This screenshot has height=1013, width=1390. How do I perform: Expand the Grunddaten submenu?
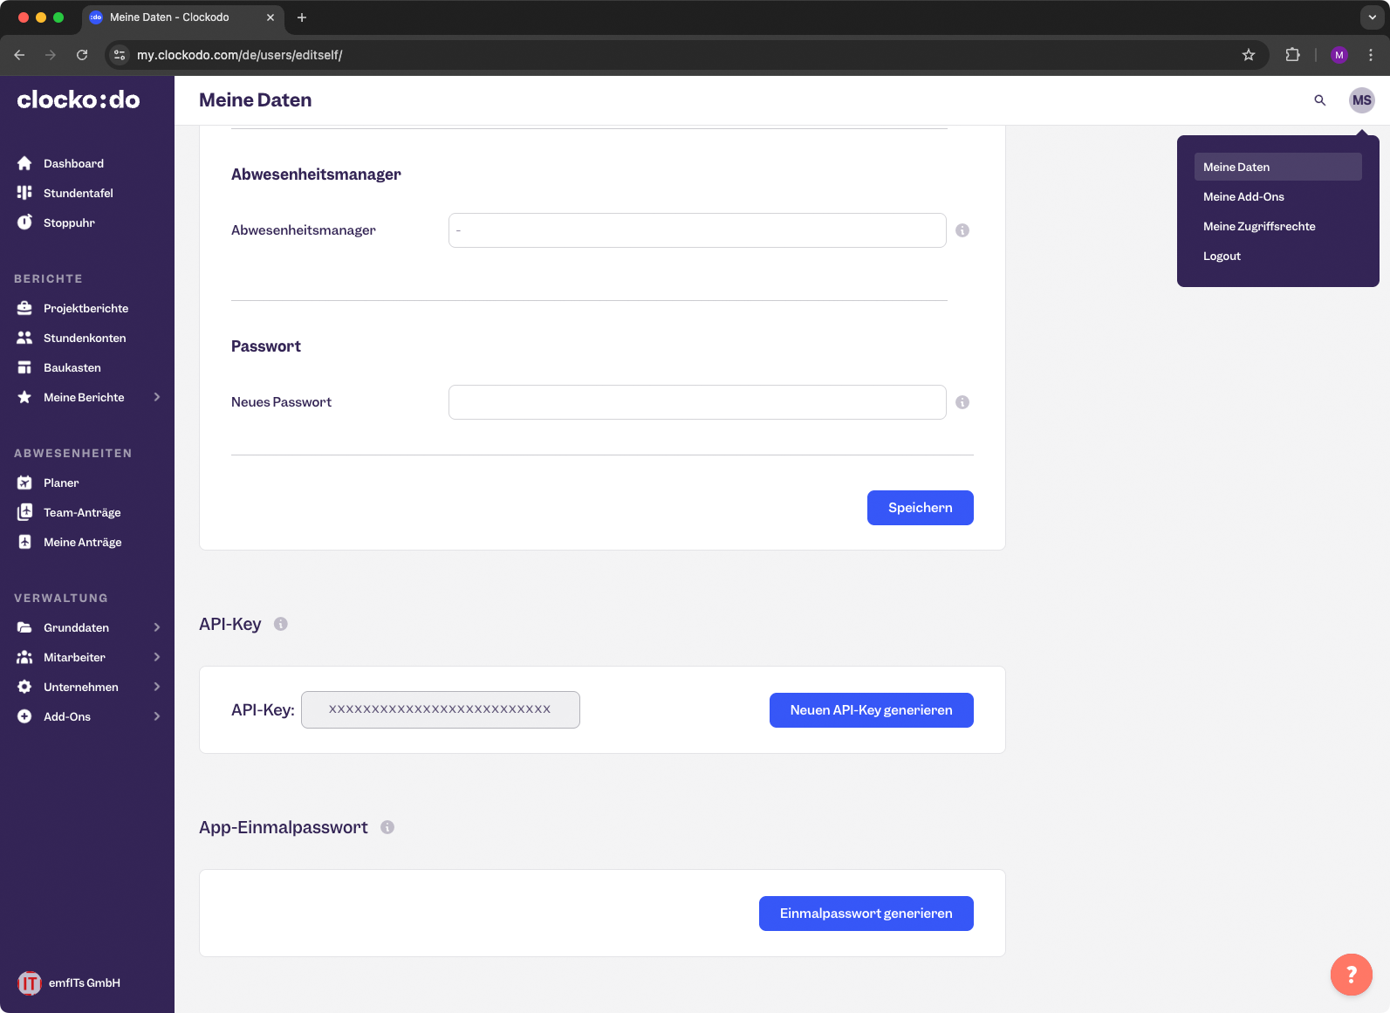click(157, 627)
